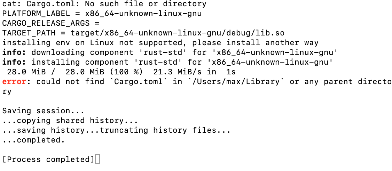Click the ...completed. line
392x171 pixels.
pos(34,140)
